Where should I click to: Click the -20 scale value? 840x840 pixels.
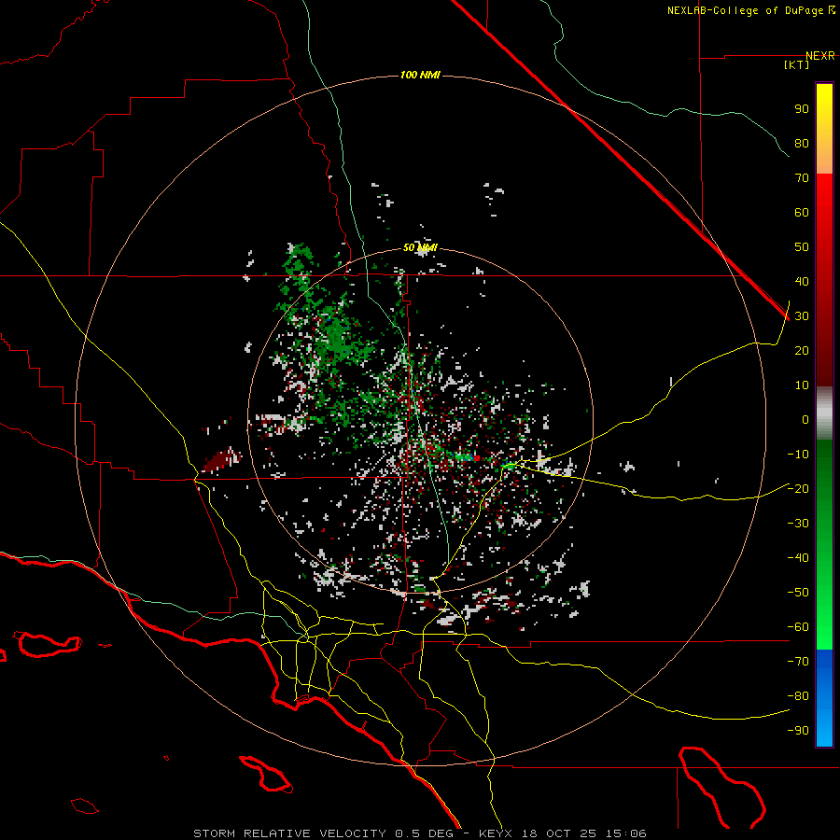click(x=798, y=489)
